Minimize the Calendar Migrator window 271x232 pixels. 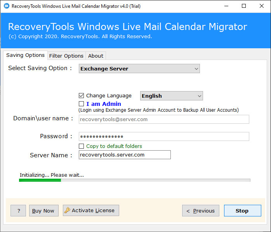tap(226, 6)
